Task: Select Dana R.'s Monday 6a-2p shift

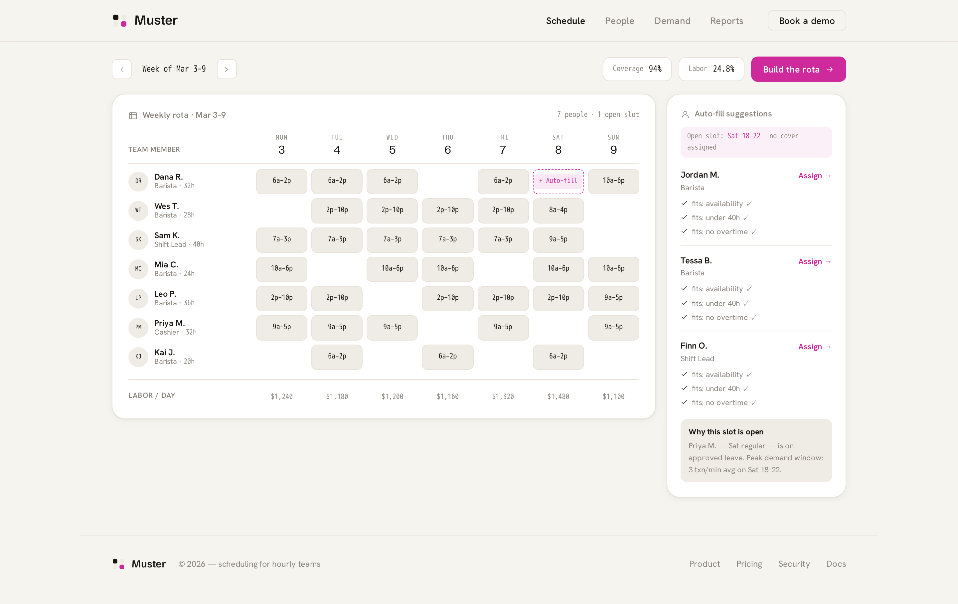Action: coord(282,181)
